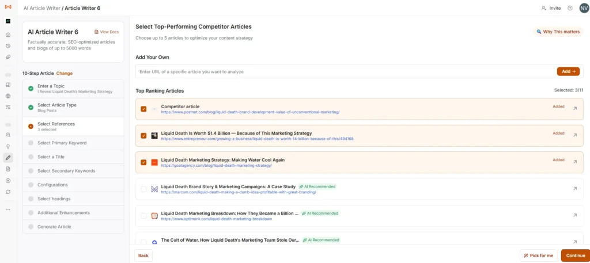
Task: Open the marcom article external link arrow
Action: click(x=575, y=189)
